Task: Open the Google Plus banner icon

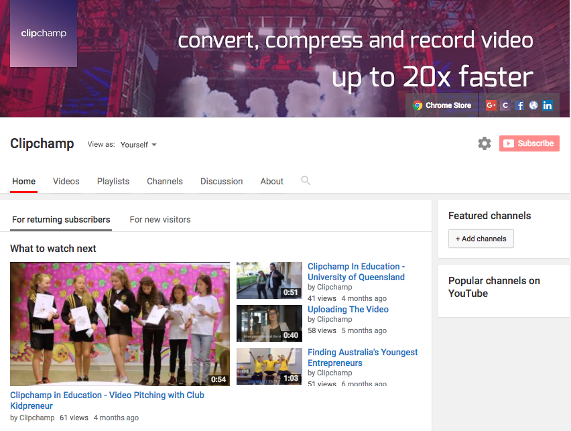Action: point(491,105)
